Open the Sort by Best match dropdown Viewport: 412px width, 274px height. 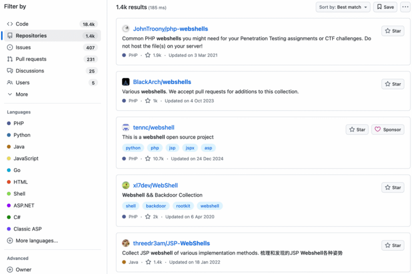(x=343, y=7)
